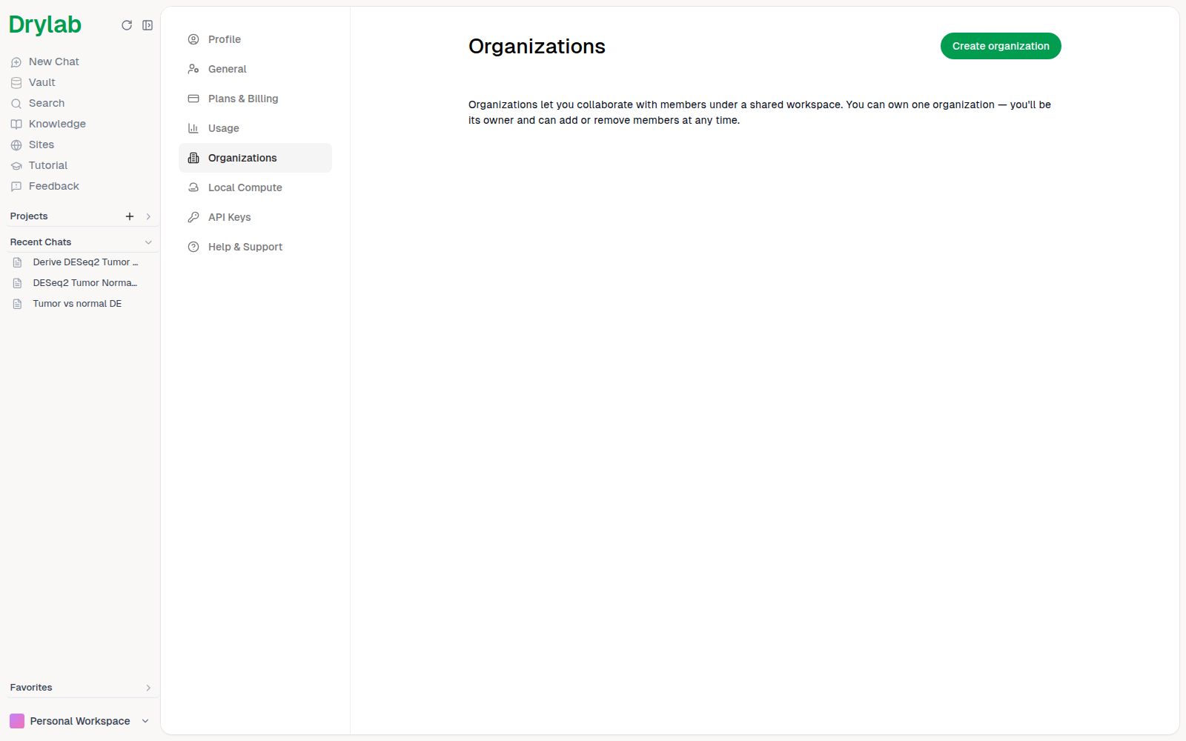
Task: Click the General user-settings icon
Action: pyautogui.click(x=193, y=69)
